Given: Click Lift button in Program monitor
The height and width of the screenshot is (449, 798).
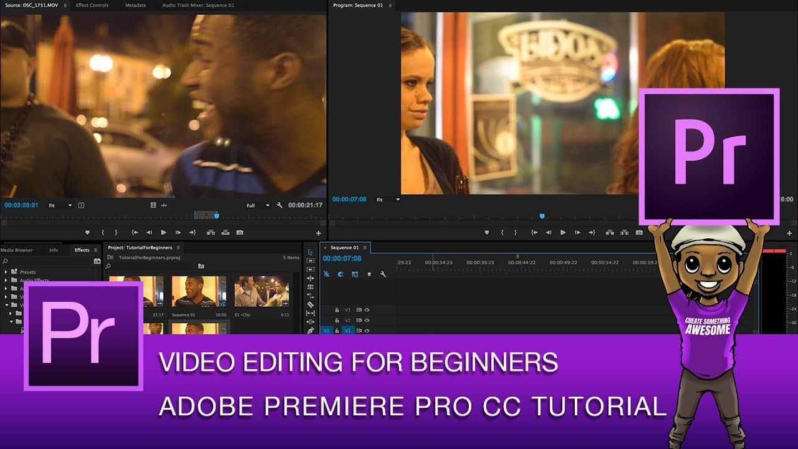Looking at the screenshot, I should pos(610,233).
